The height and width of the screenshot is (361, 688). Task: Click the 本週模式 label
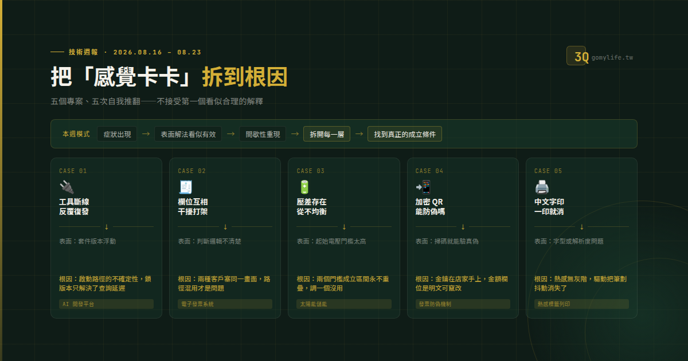(76, 134)
